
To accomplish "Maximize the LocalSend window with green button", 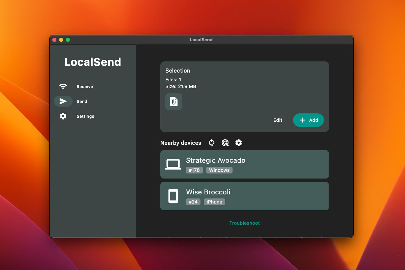I will click(68, 40).
